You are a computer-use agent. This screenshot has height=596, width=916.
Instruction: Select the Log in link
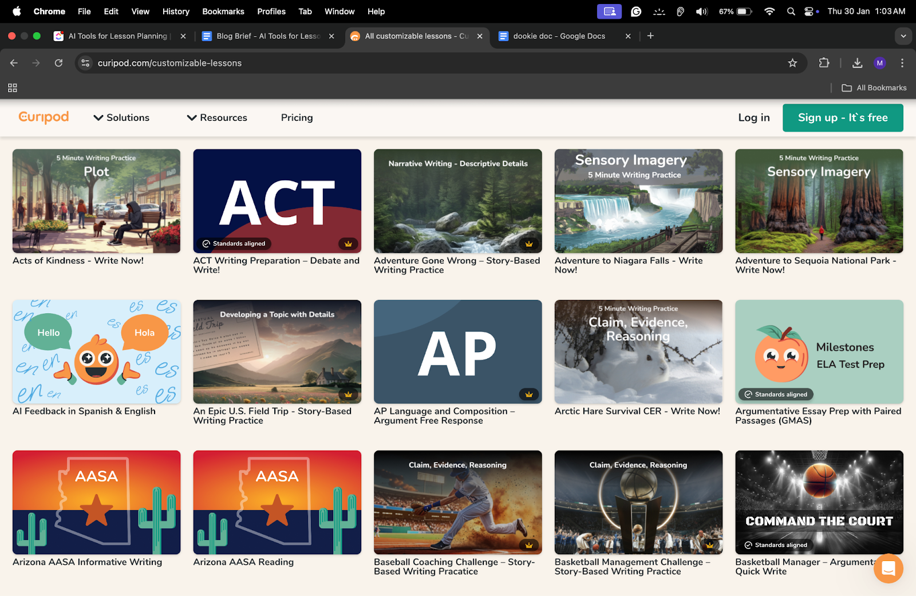pyautogui.click(x=753, y=117)
